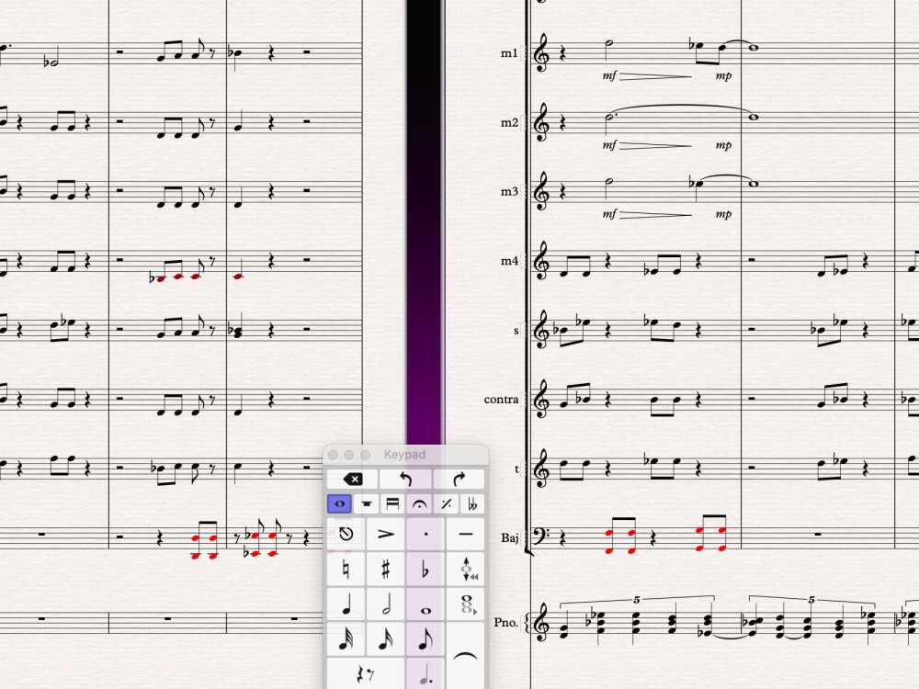Switch to the jazz articulations keypad layout
Viewport: 919px width, 689px height.
click(446, 503)
